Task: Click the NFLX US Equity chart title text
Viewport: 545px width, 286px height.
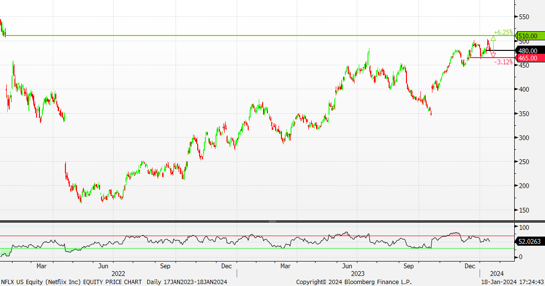Action: pos(72,282)
